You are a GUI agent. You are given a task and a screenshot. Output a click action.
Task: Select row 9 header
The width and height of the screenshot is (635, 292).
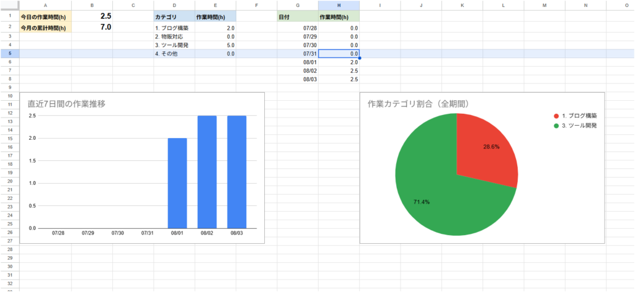[10, 87]
